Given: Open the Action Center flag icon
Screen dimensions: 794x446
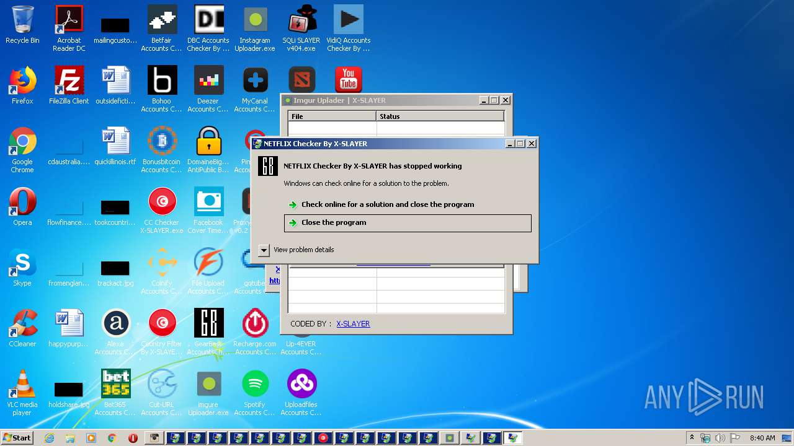Looking at the screenshot, I should tap(735, 438).
